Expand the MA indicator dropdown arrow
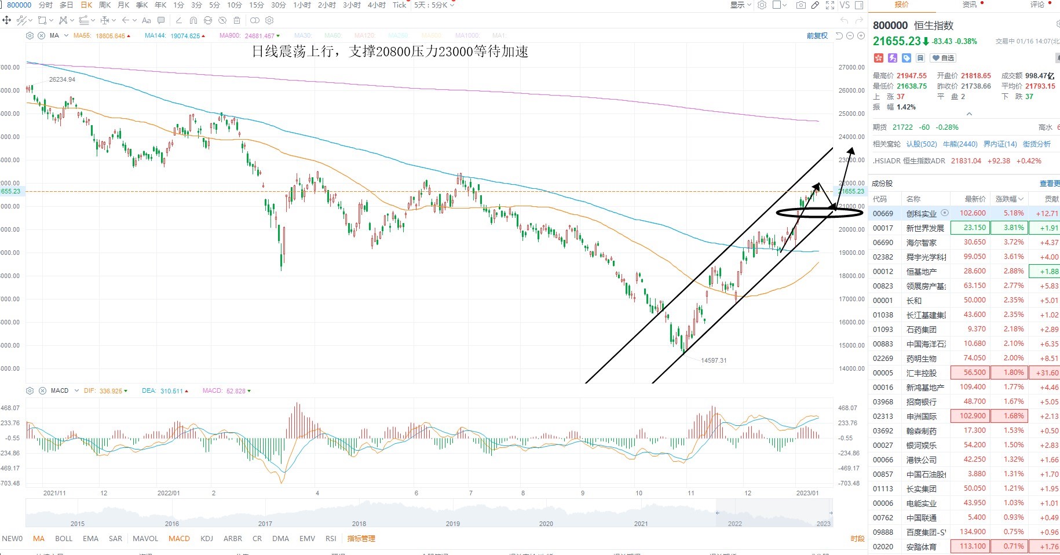This screenshot has height=555, width=1060. coord(66,36)
